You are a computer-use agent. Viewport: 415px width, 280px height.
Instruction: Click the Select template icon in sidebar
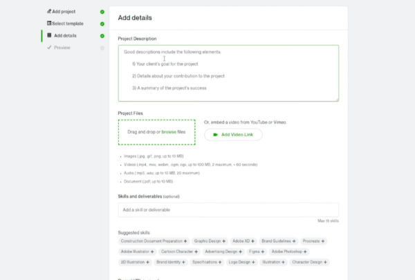49,24
